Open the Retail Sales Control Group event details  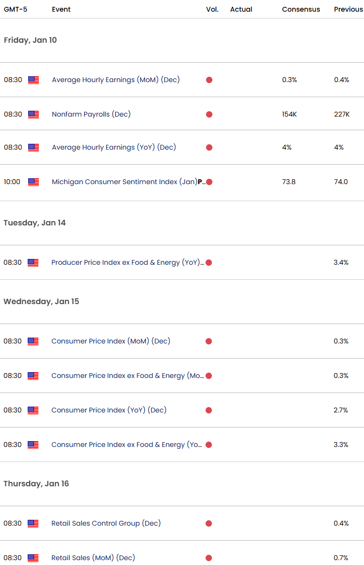(105, 523)
